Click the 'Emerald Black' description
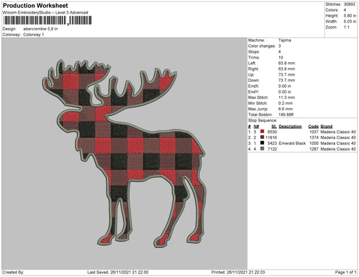The width and height of the screenshot is (359, 277). coord(293,143)
